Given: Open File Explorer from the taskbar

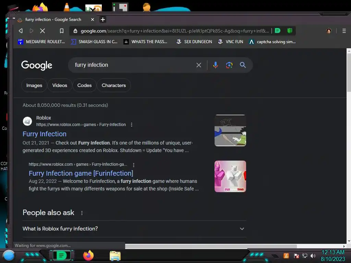Looking at the screenshot, I should [115, 255].
